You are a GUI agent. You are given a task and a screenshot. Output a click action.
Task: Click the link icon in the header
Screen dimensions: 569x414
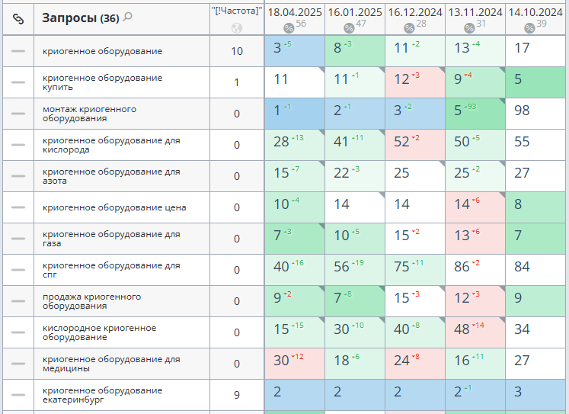[x=18, y=18]
